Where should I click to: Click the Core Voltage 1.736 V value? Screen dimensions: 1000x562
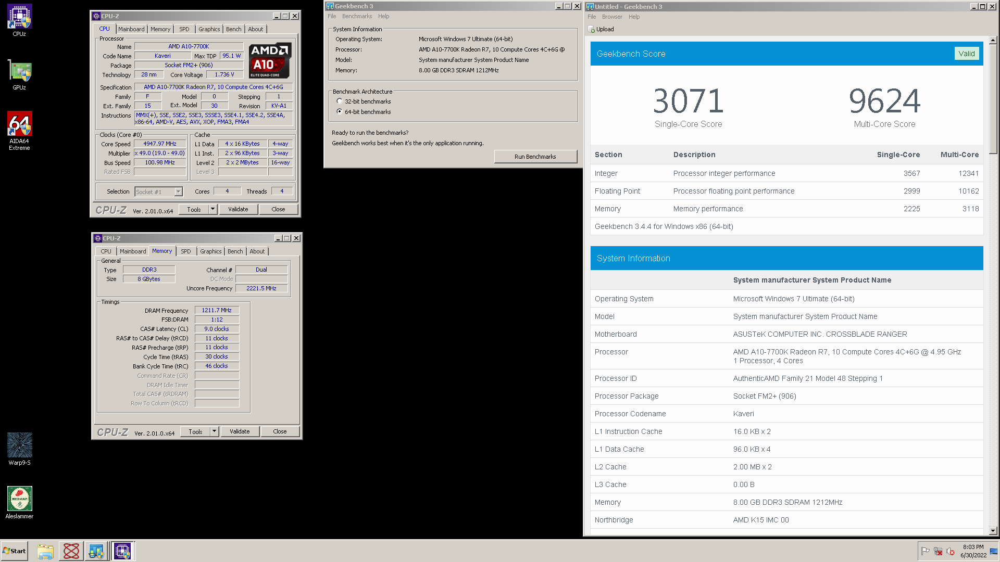click(224, 74)
